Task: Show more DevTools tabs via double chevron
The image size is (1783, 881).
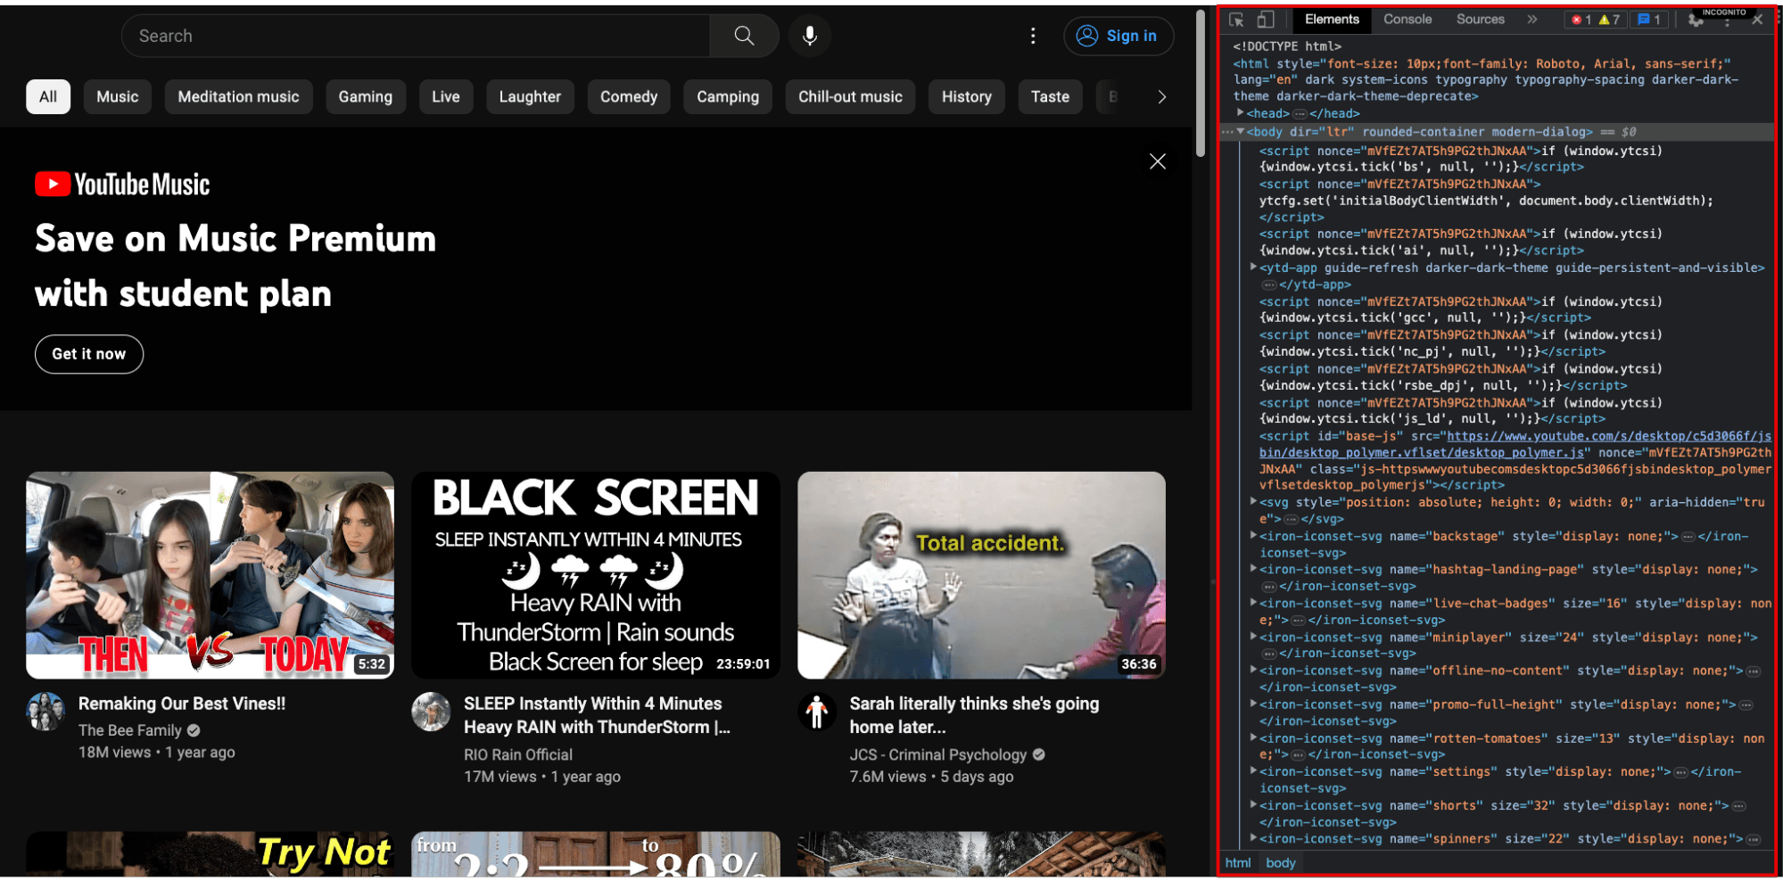Action: pos(1531,20)
